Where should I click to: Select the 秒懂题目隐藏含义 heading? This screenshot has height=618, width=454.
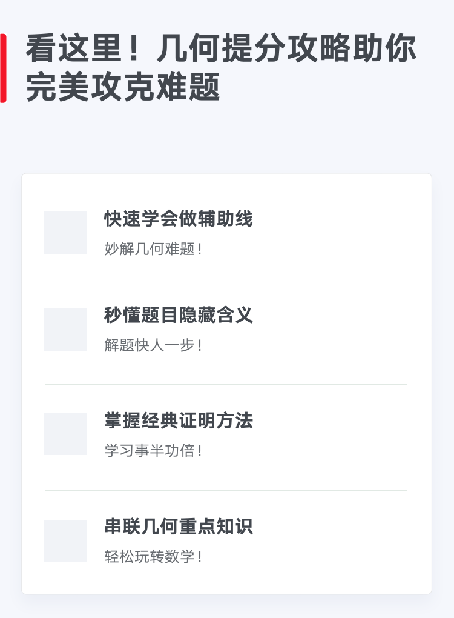pos(179,315)
